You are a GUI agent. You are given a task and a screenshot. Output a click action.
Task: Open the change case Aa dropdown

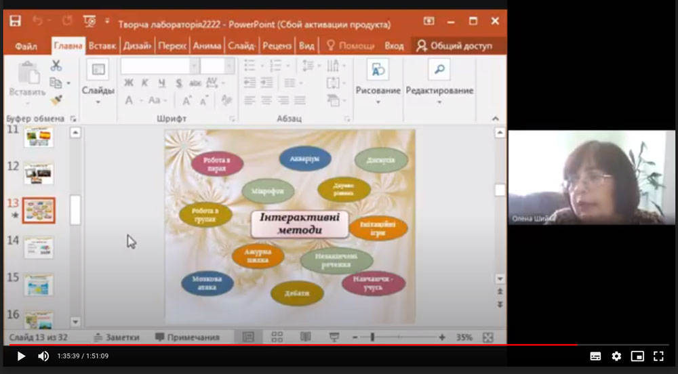pos(157,101)
